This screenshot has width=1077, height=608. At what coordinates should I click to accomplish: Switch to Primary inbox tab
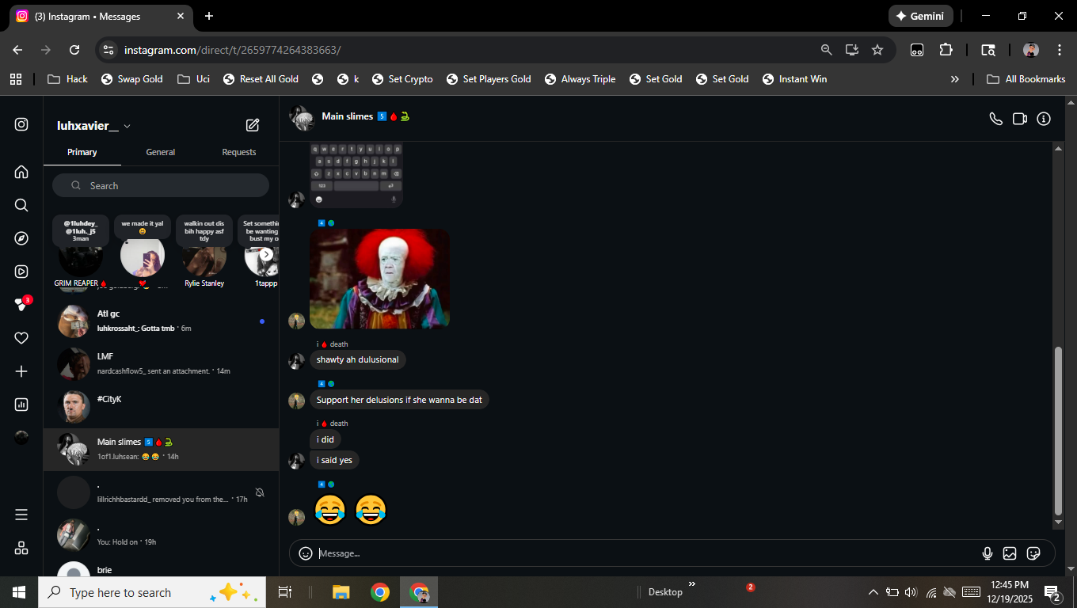(x=82, y=152)
